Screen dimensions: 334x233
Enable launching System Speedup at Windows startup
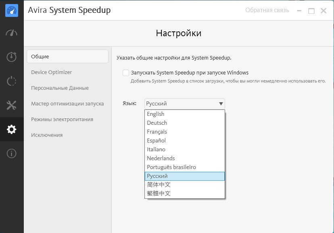click(126, 73)
